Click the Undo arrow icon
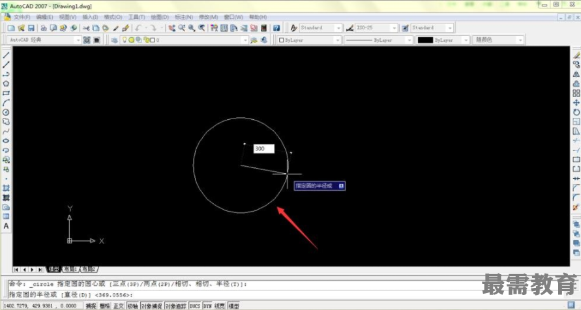Screen dimensions: 581x310 (x=138, y=28)
